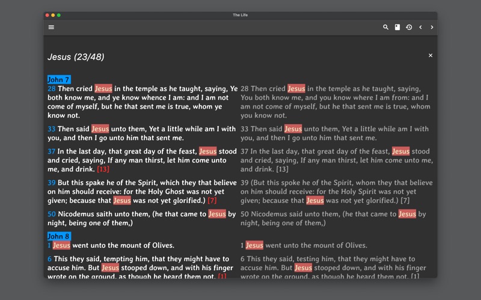
Task: Open red footnote [13] in verse 37
Action: click(x=103, y=169)
